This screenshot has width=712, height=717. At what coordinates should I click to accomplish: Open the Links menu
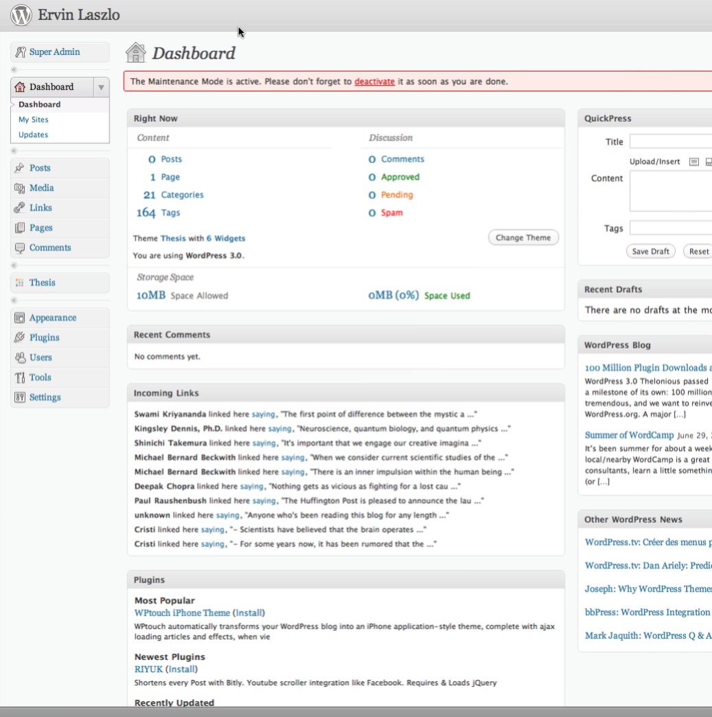(x=41, y=208)
